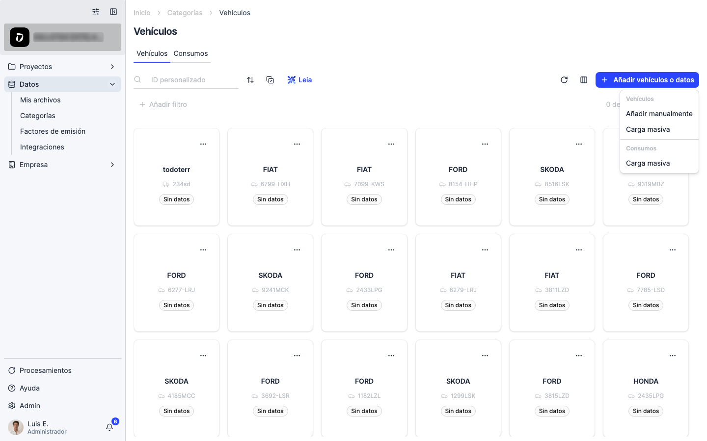
Task: Open the sidebar settings sliders icon
Action: (96, 12)
